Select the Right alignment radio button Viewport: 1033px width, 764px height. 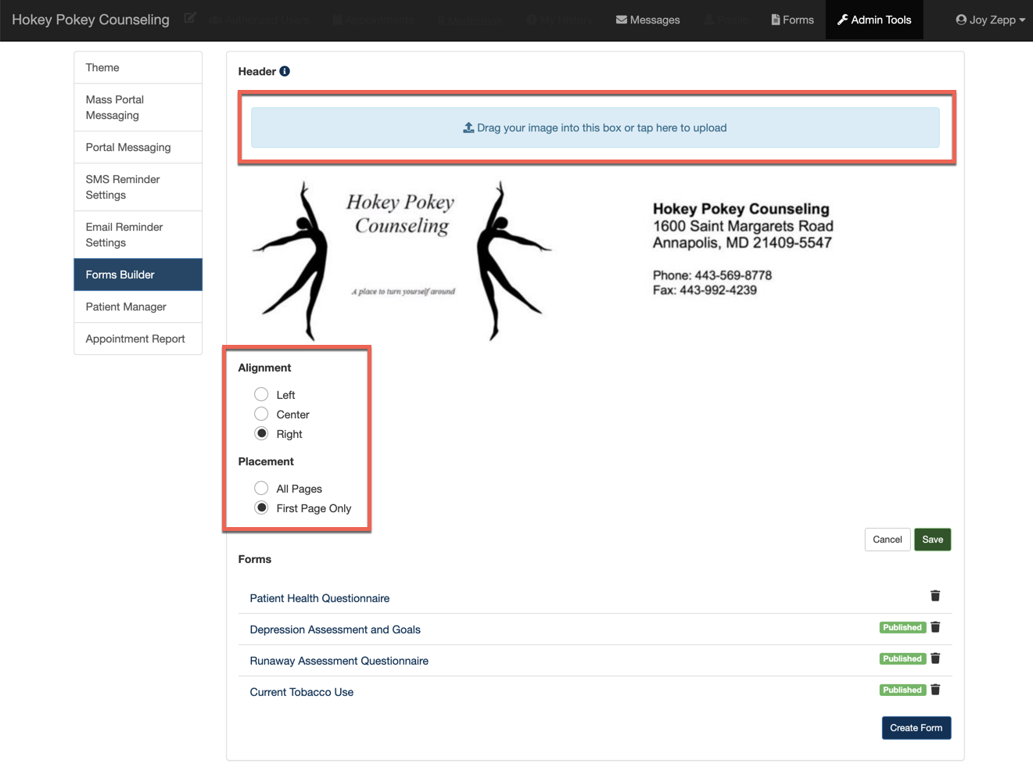click(x=261, y=434)
